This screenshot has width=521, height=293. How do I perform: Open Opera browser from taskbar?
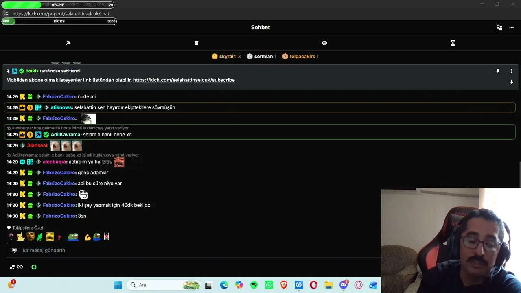(x=313, y=285)
